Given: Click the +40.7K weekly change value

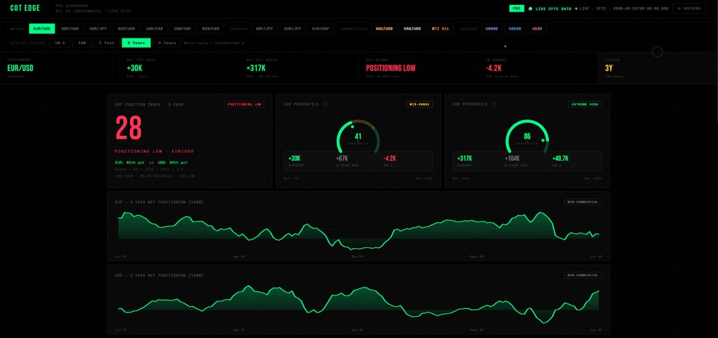Looking at the screenshot, I should click(561, 158).
